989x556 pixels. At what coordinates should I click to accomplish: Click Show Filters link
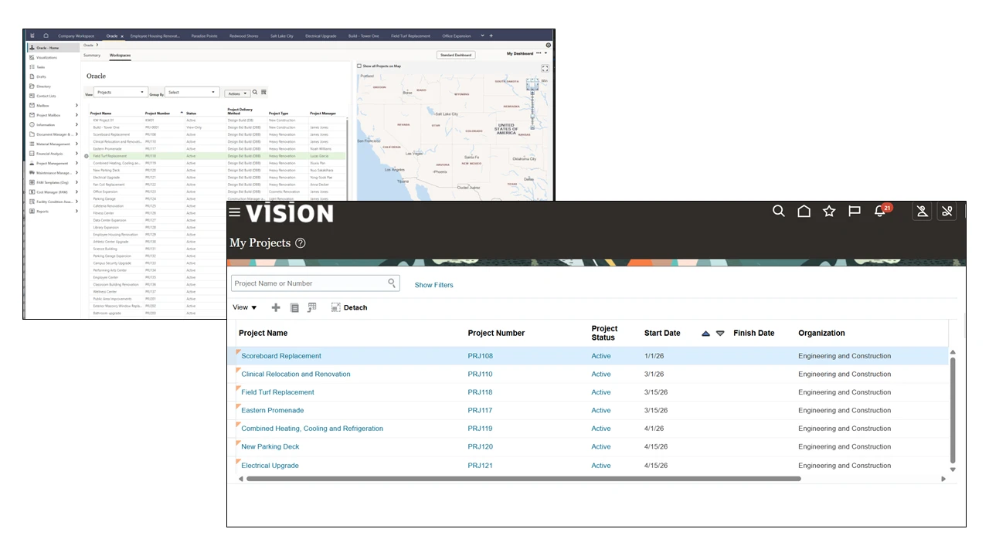[x=433, y=285]
